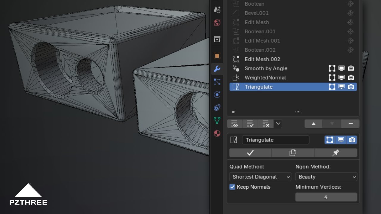Click the checkmark list button under the modifier list
Screen dimensions: 381x214
click(250, 124)
